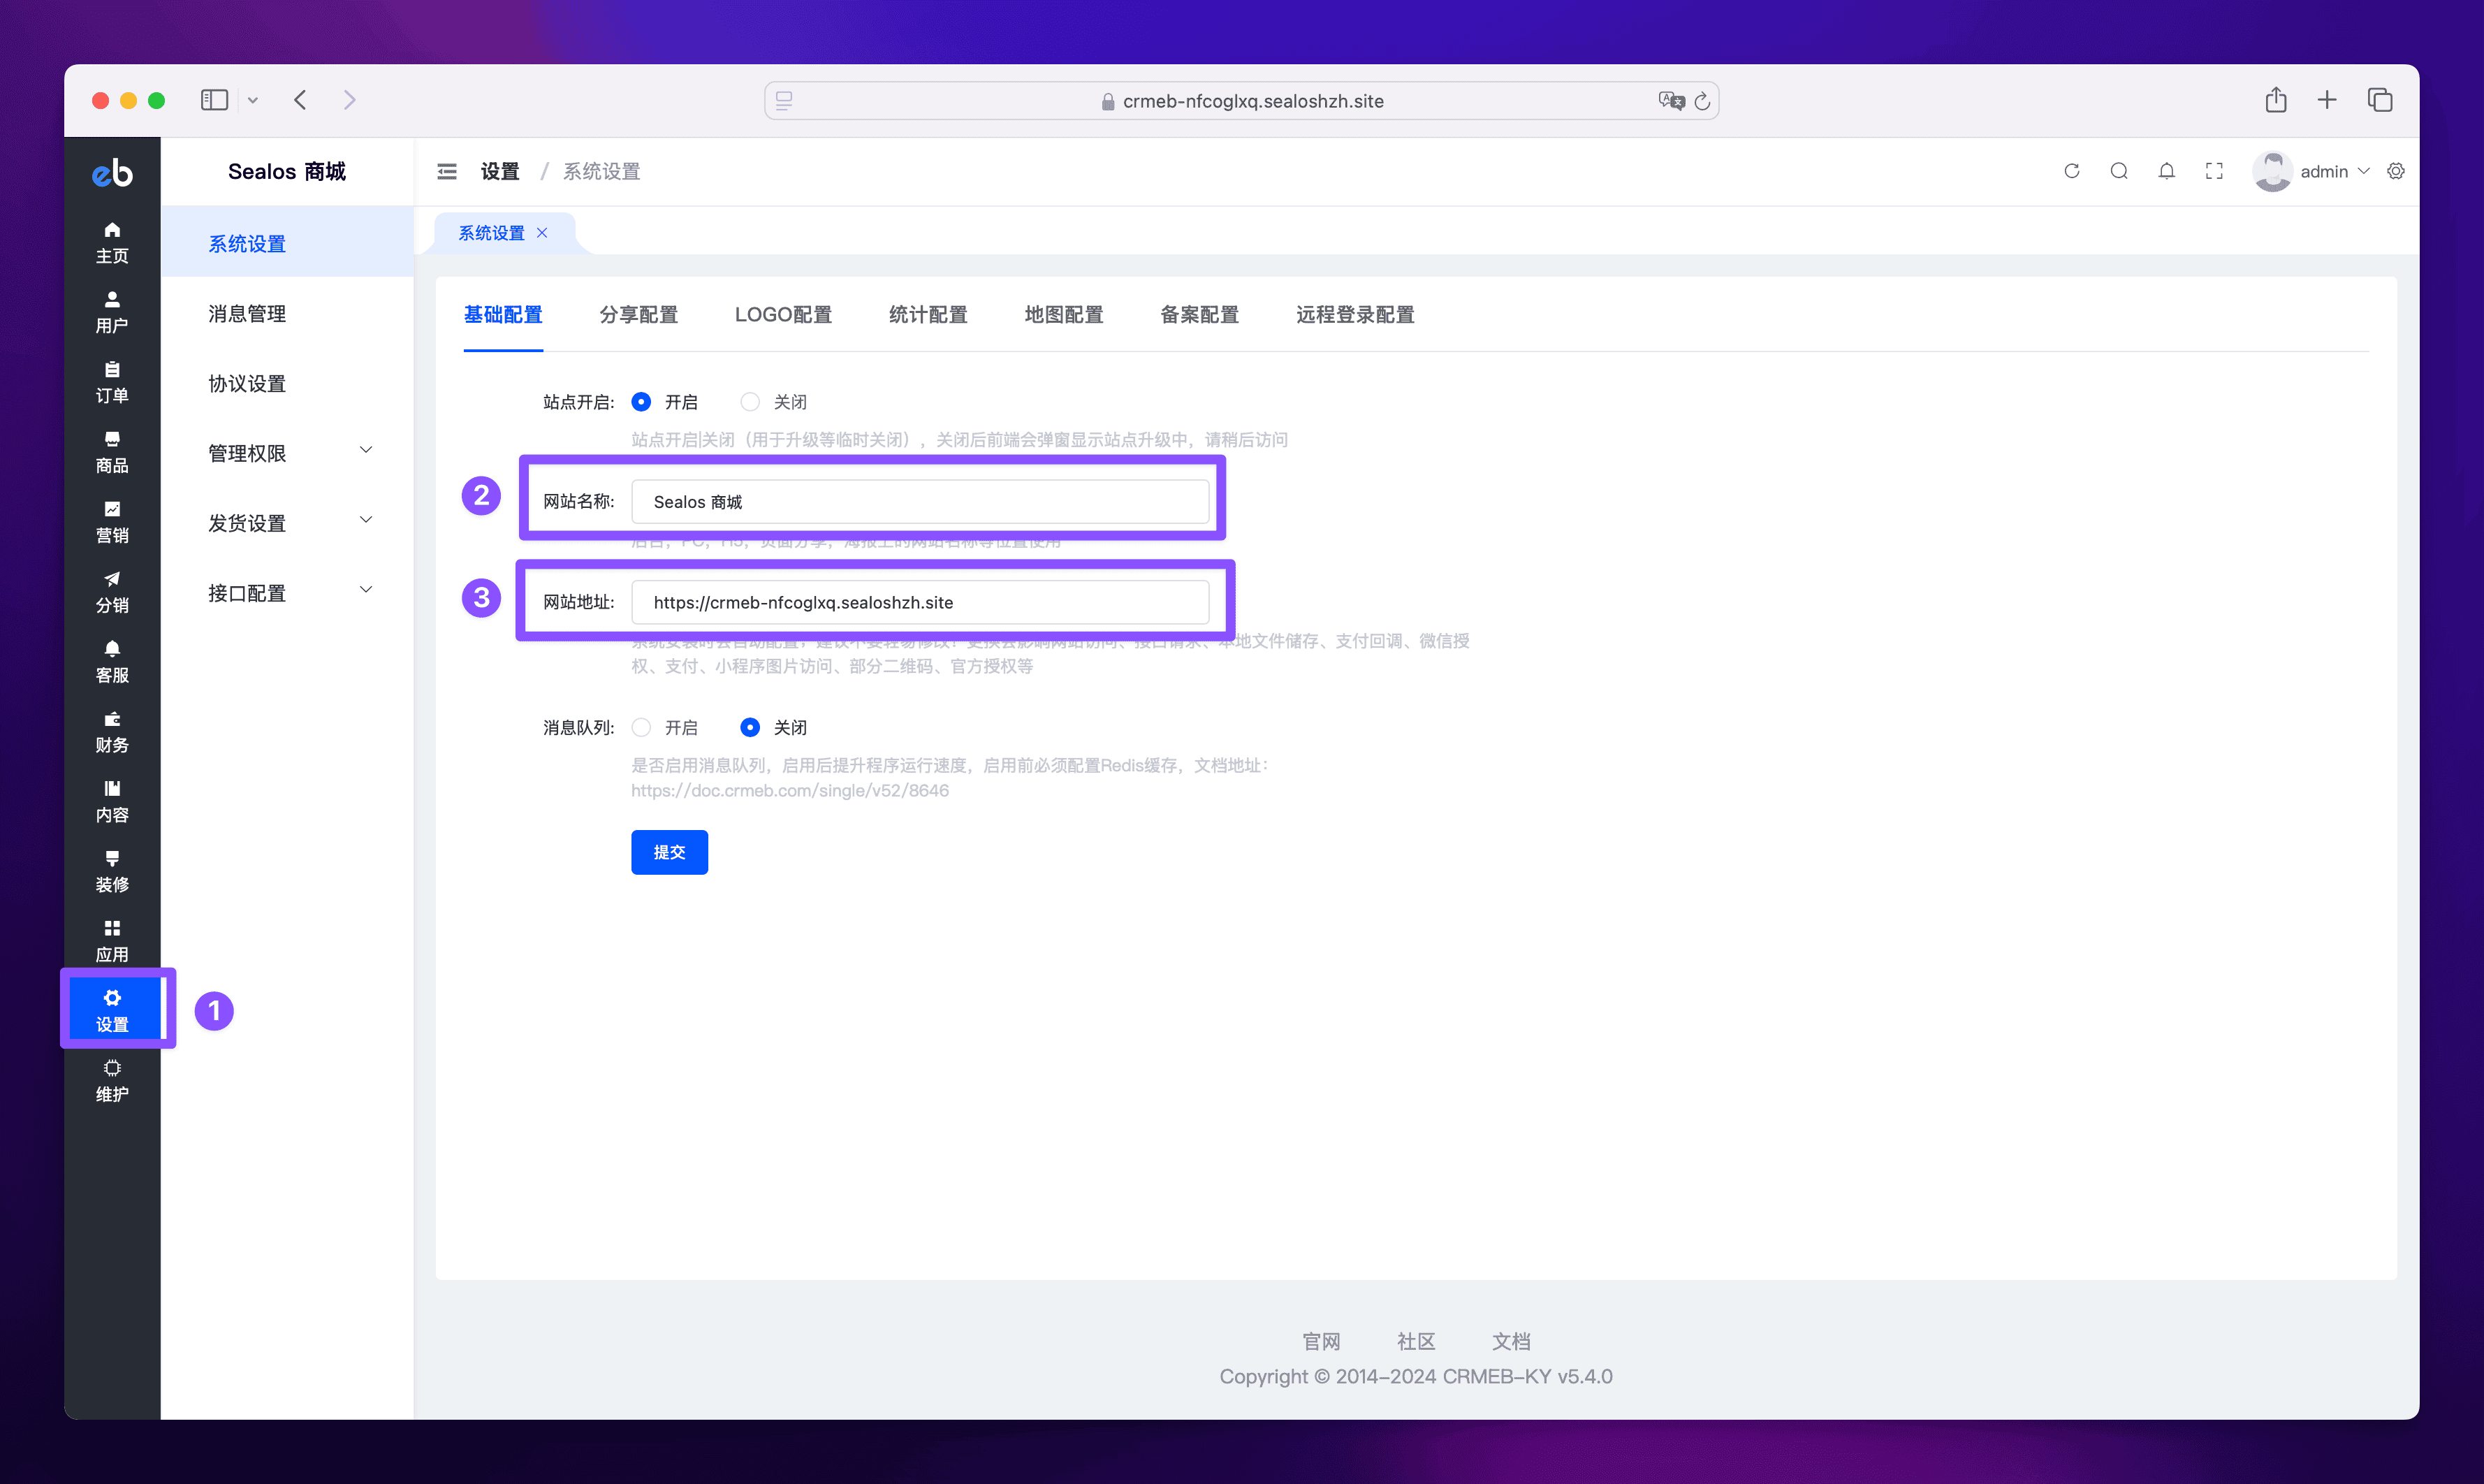Open the 财务 finance section
Screen dimensions: 2484x1484
pos(112,733)
